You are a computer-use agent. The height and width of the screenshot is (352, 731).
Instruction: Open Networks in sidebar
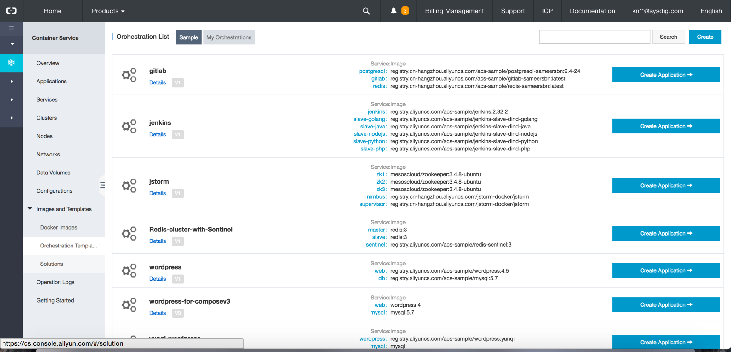pos(48,154)
